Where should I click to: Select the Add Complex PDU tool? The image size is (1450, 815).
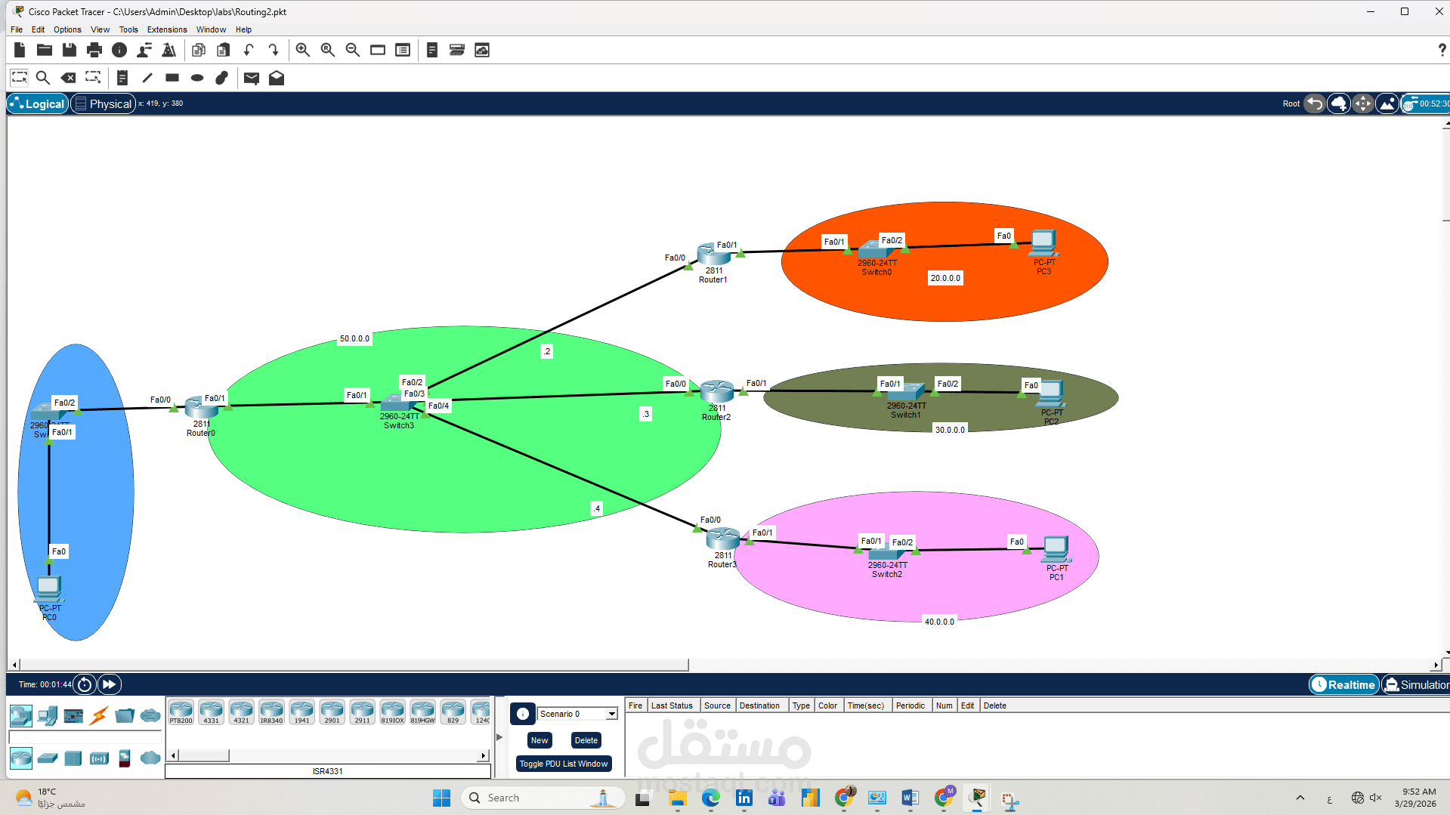point(276,77)
